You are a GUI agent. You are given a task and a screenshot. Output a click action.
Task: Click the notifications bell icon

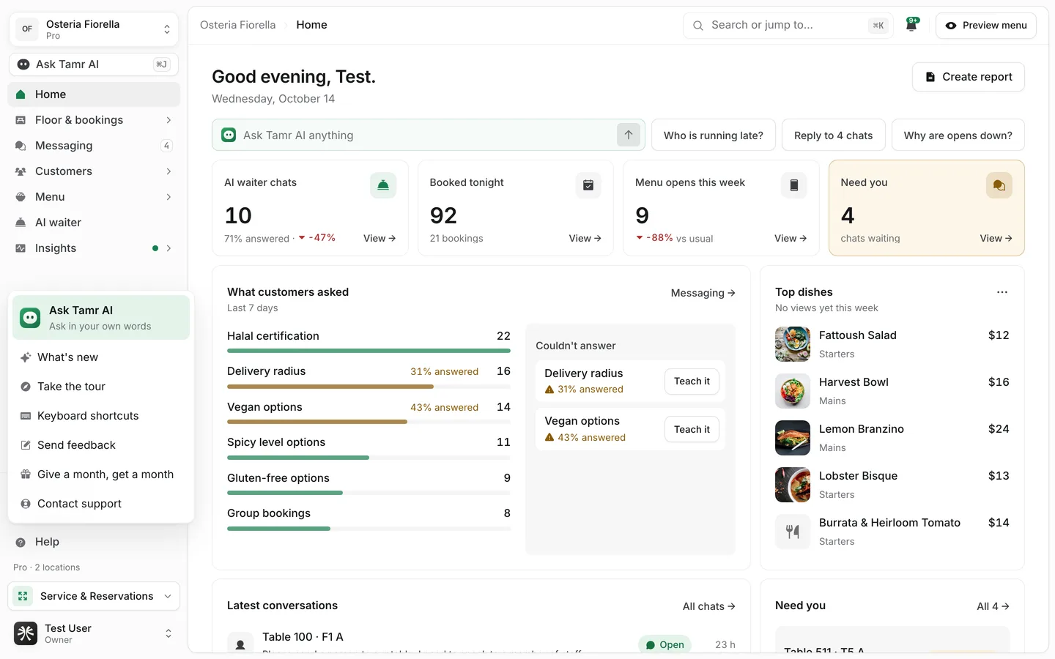point(911,25)
